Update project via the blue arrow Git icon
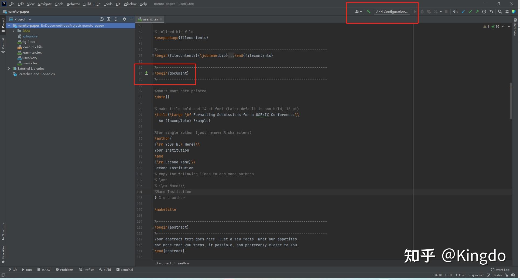 click(x=463, y=12)
